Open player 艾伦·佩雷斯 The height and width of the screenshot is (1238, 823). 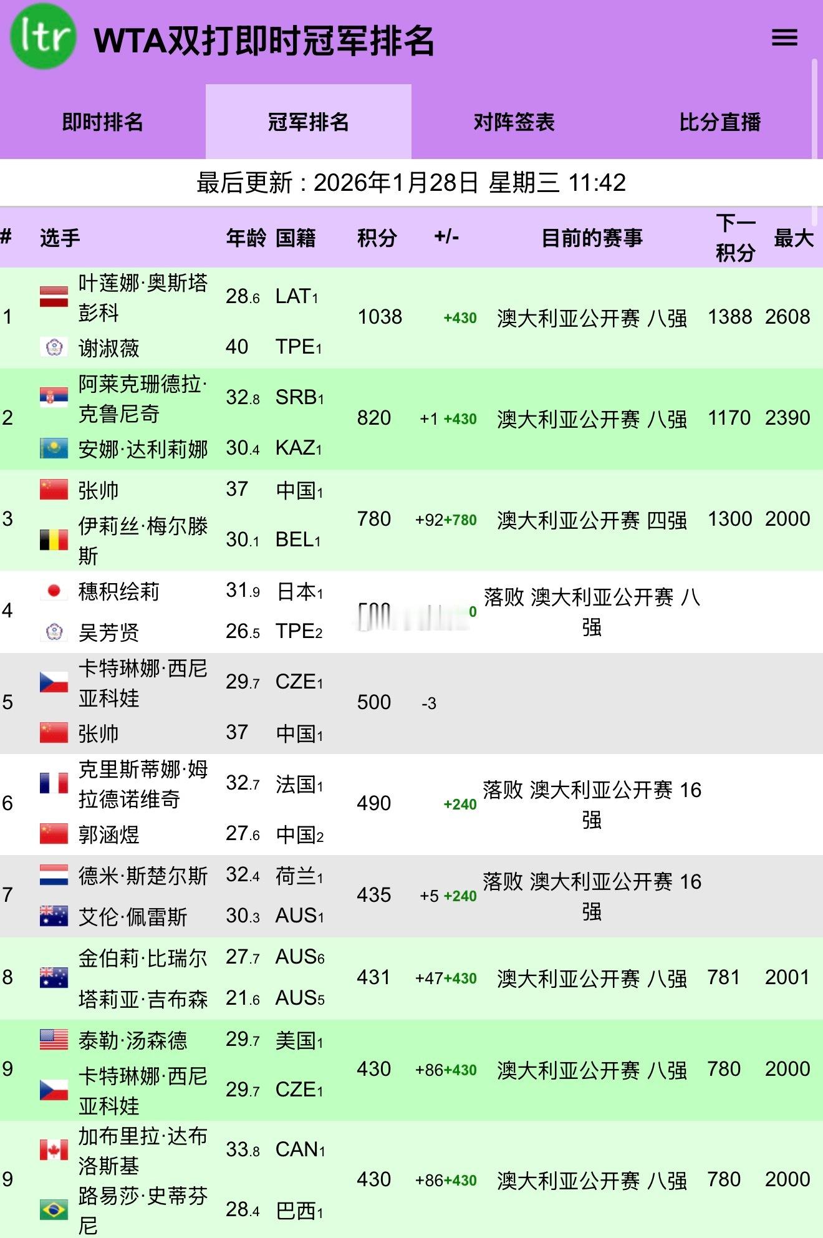coord(132,917)
